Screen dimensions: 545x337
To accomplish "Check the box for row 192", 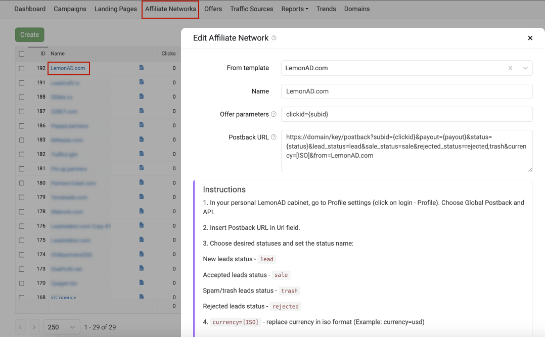I will [22, 68].
